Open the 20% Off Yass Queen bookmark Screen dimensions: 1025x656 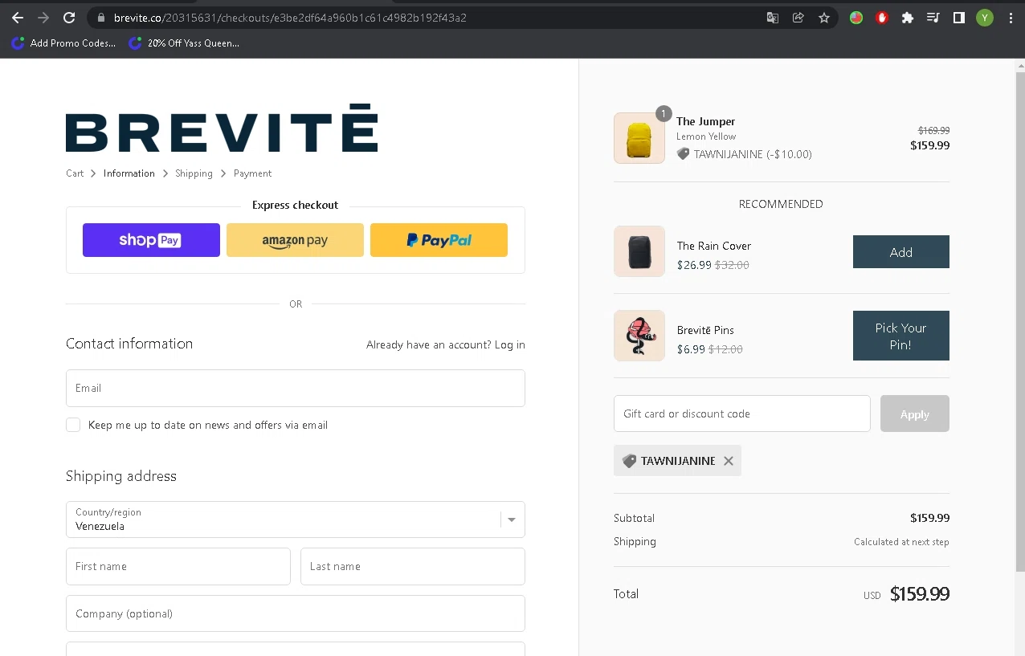[185, 43]
